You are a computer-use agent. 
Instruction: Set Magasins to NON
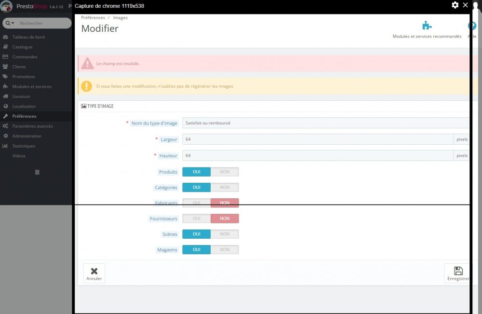pos(225,249)
